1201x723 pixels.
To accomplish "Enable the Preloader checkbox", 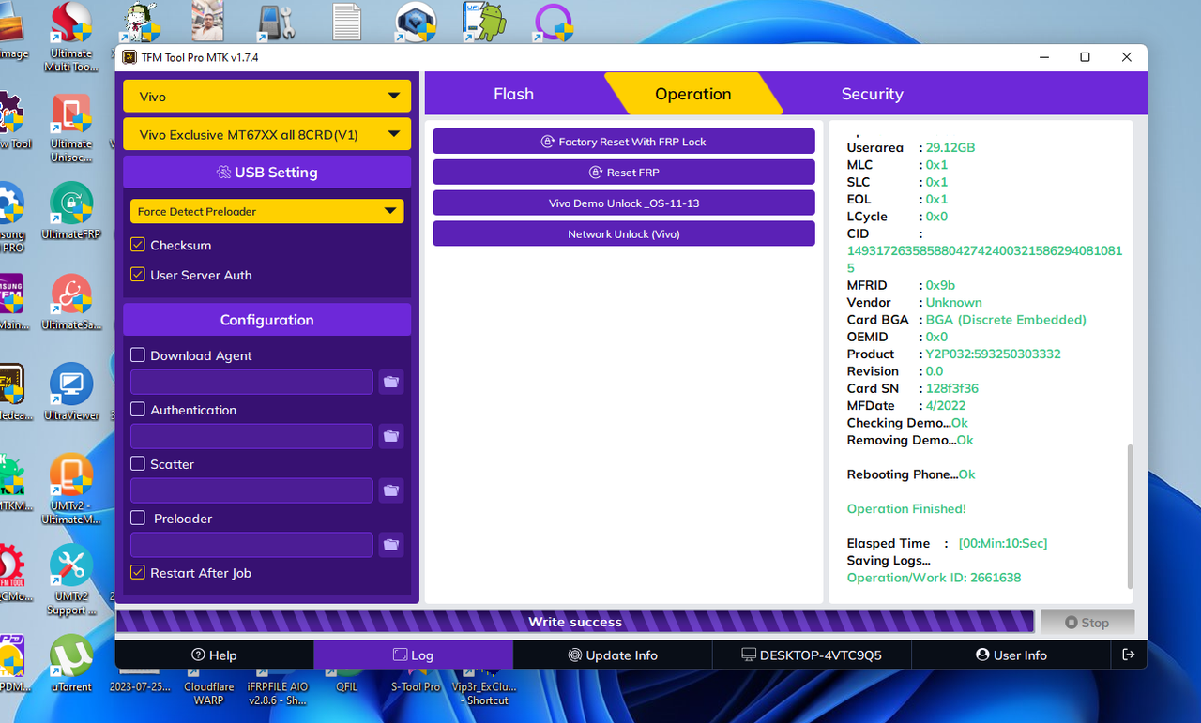I will click(138, 519).
